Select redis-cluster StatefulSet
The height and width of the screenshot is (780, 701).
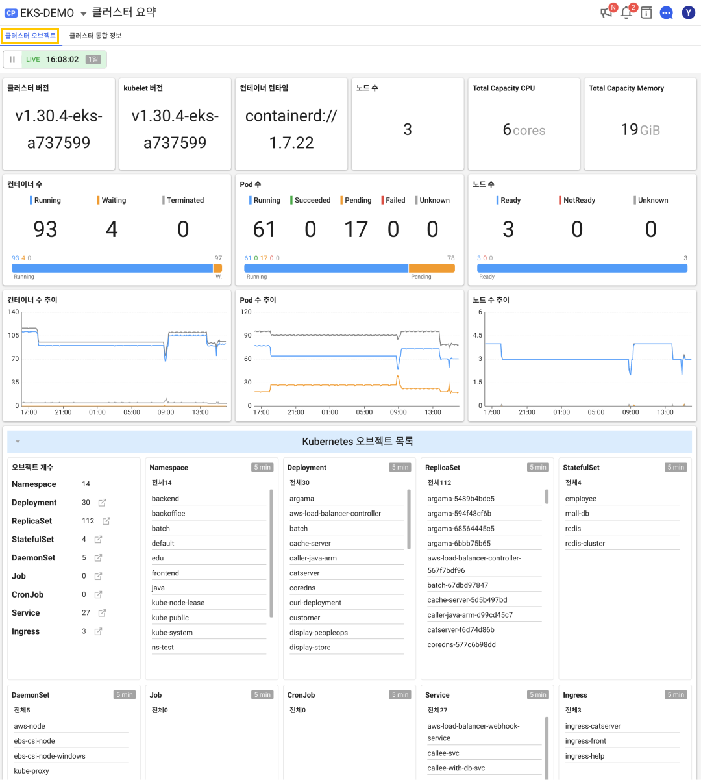tap(622, 544)
